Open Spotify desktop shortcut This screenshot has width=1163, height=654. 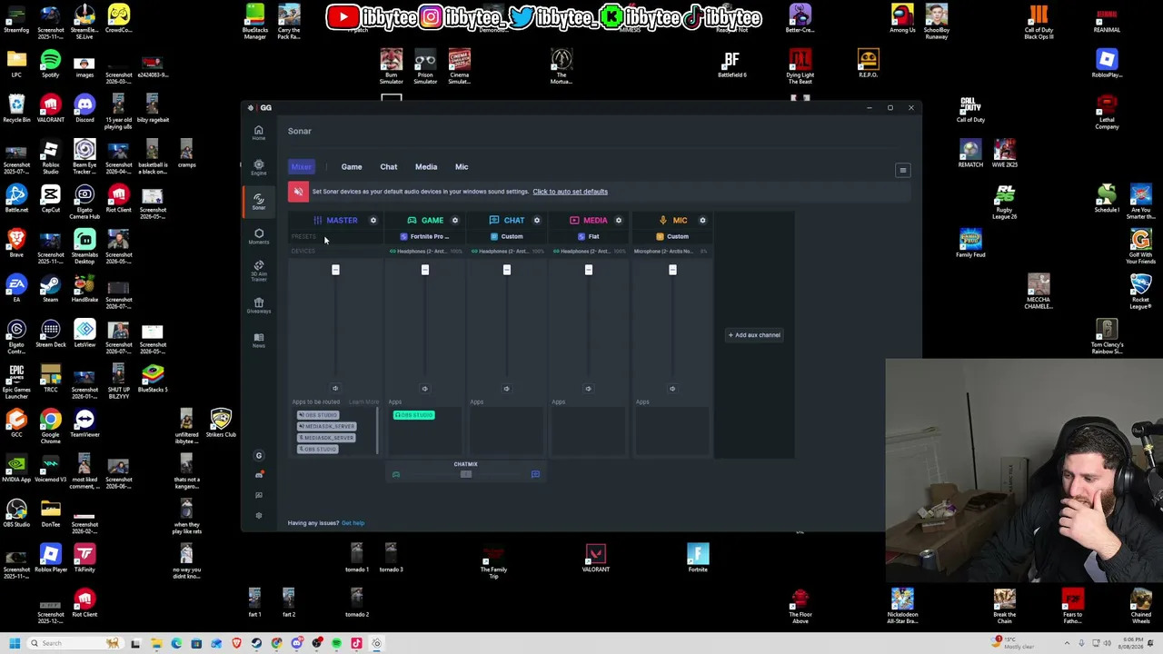click(x=51, y=64)
